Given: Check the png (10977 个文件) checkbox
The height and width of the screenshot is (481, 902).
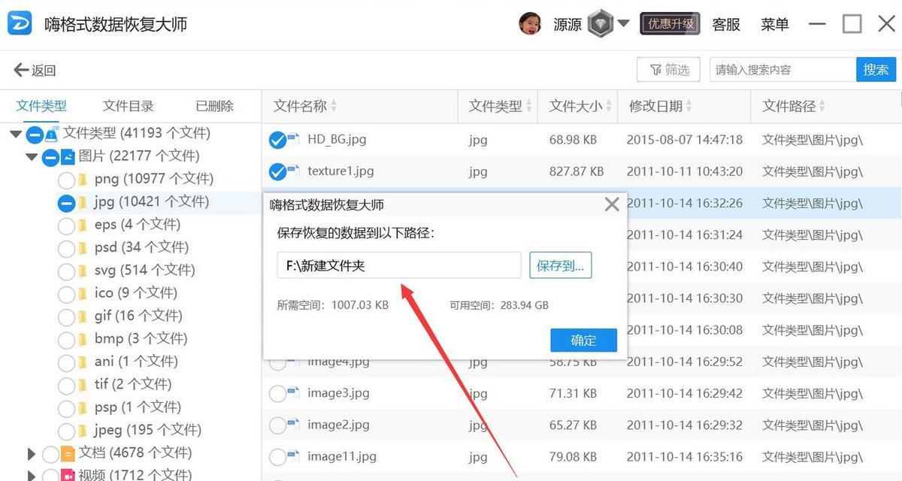Looking at the screenshot, I should pos(66,180).
